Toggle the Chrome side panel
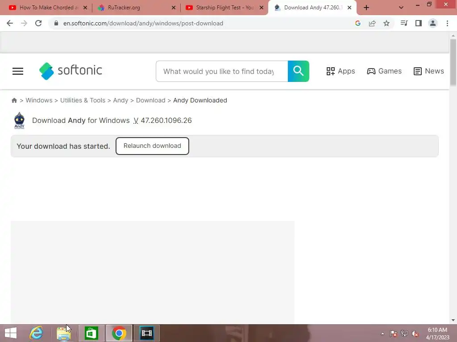This screenshot has width=457, height=342. [x=419, y=23]
